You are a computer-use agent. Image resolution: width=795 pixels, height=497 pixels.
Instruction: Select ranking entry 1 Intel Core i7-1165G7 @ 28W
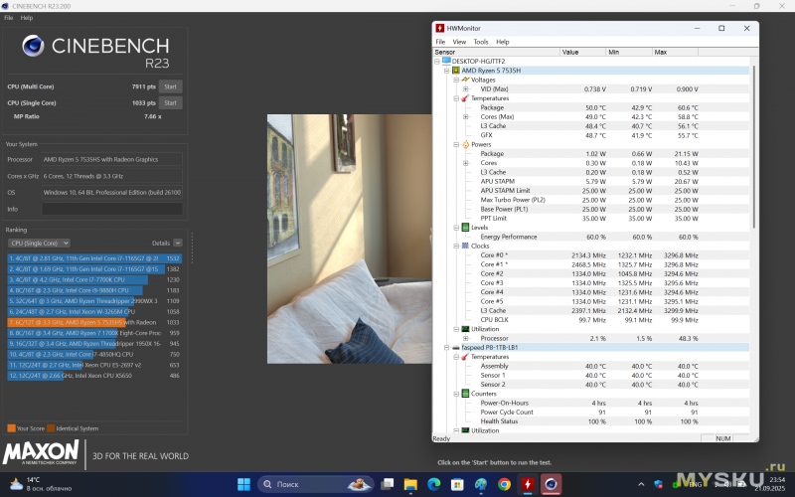(94, 258)
